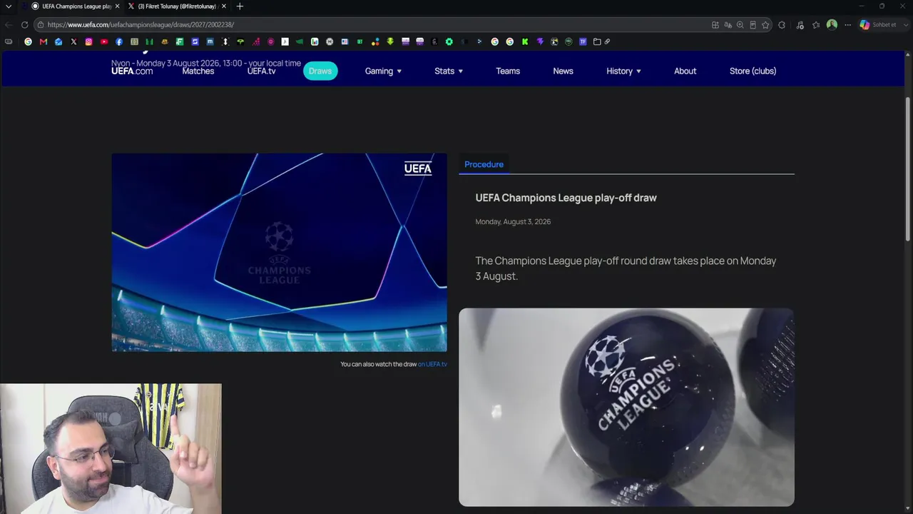Open the blue 'm' bookmark
Viewport: 913px width, 514px height.
click(210, 41)
